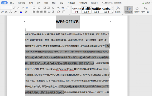Expand the numbered list dropdown arrow
This screenshot has height=96, width=152.
pyautogui.click(x=41, y=8)
